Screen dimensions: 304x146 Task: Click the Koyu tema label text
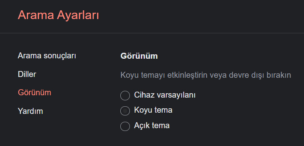point(153,110)
